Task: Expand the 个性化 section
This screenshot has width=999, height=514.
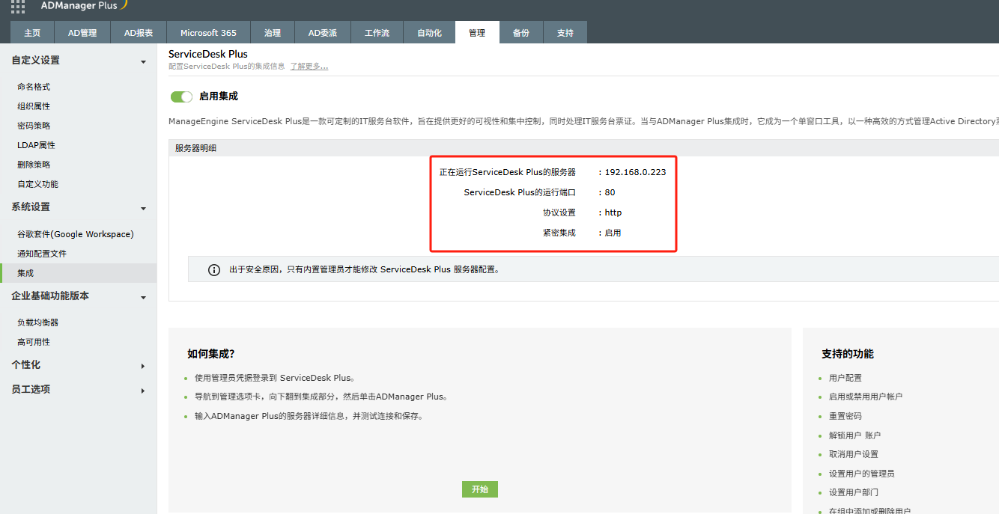Action: 143,366
